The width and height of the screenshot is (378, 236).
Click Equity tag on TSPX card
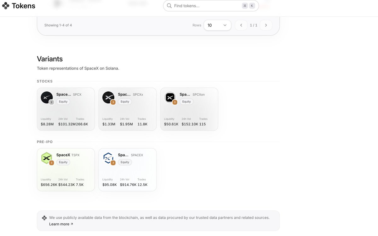click(63, 162)
